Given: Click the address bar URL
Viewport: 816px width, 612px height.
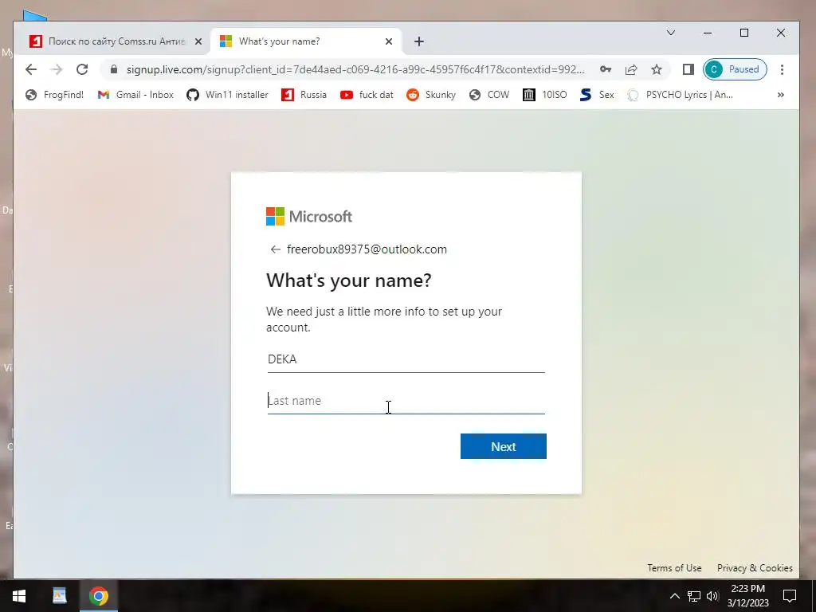Looking at the screenshot, I should pos(355,69).
